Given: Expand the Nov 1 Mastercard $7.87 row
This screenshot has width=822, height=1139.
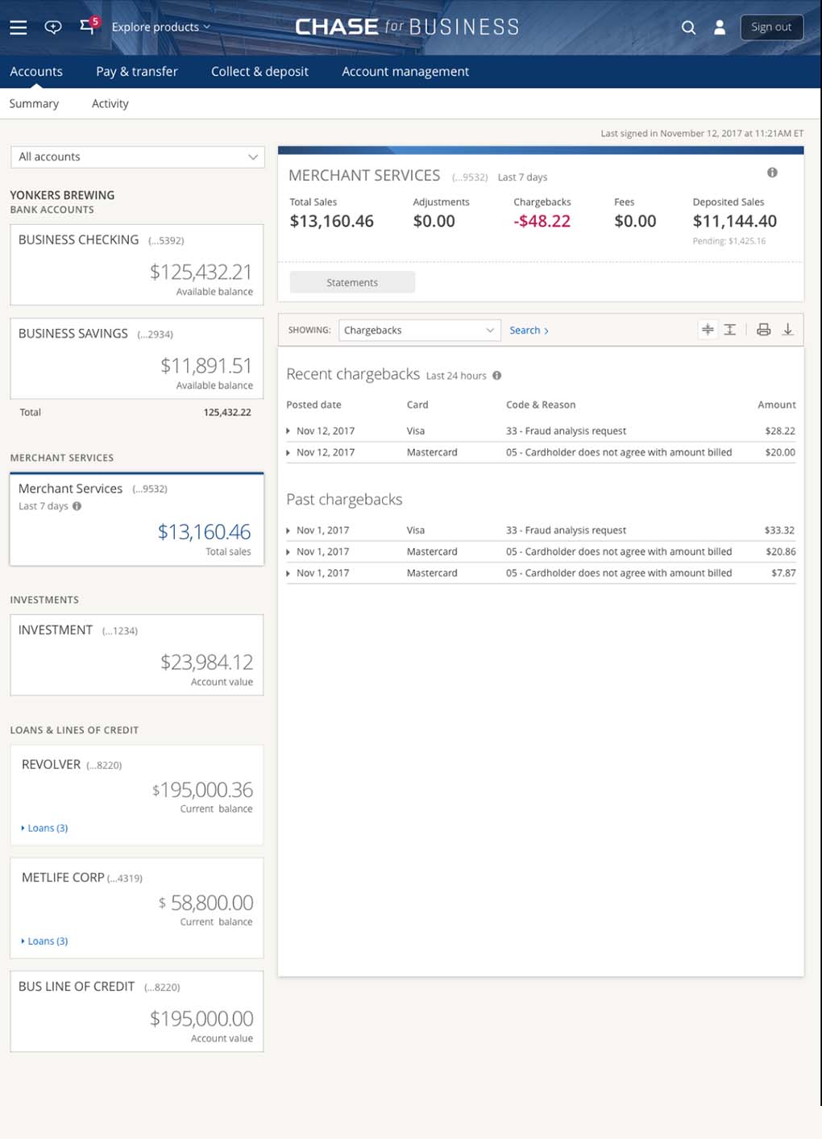Looking at the screenshot, I should click(x=289, y=573).
